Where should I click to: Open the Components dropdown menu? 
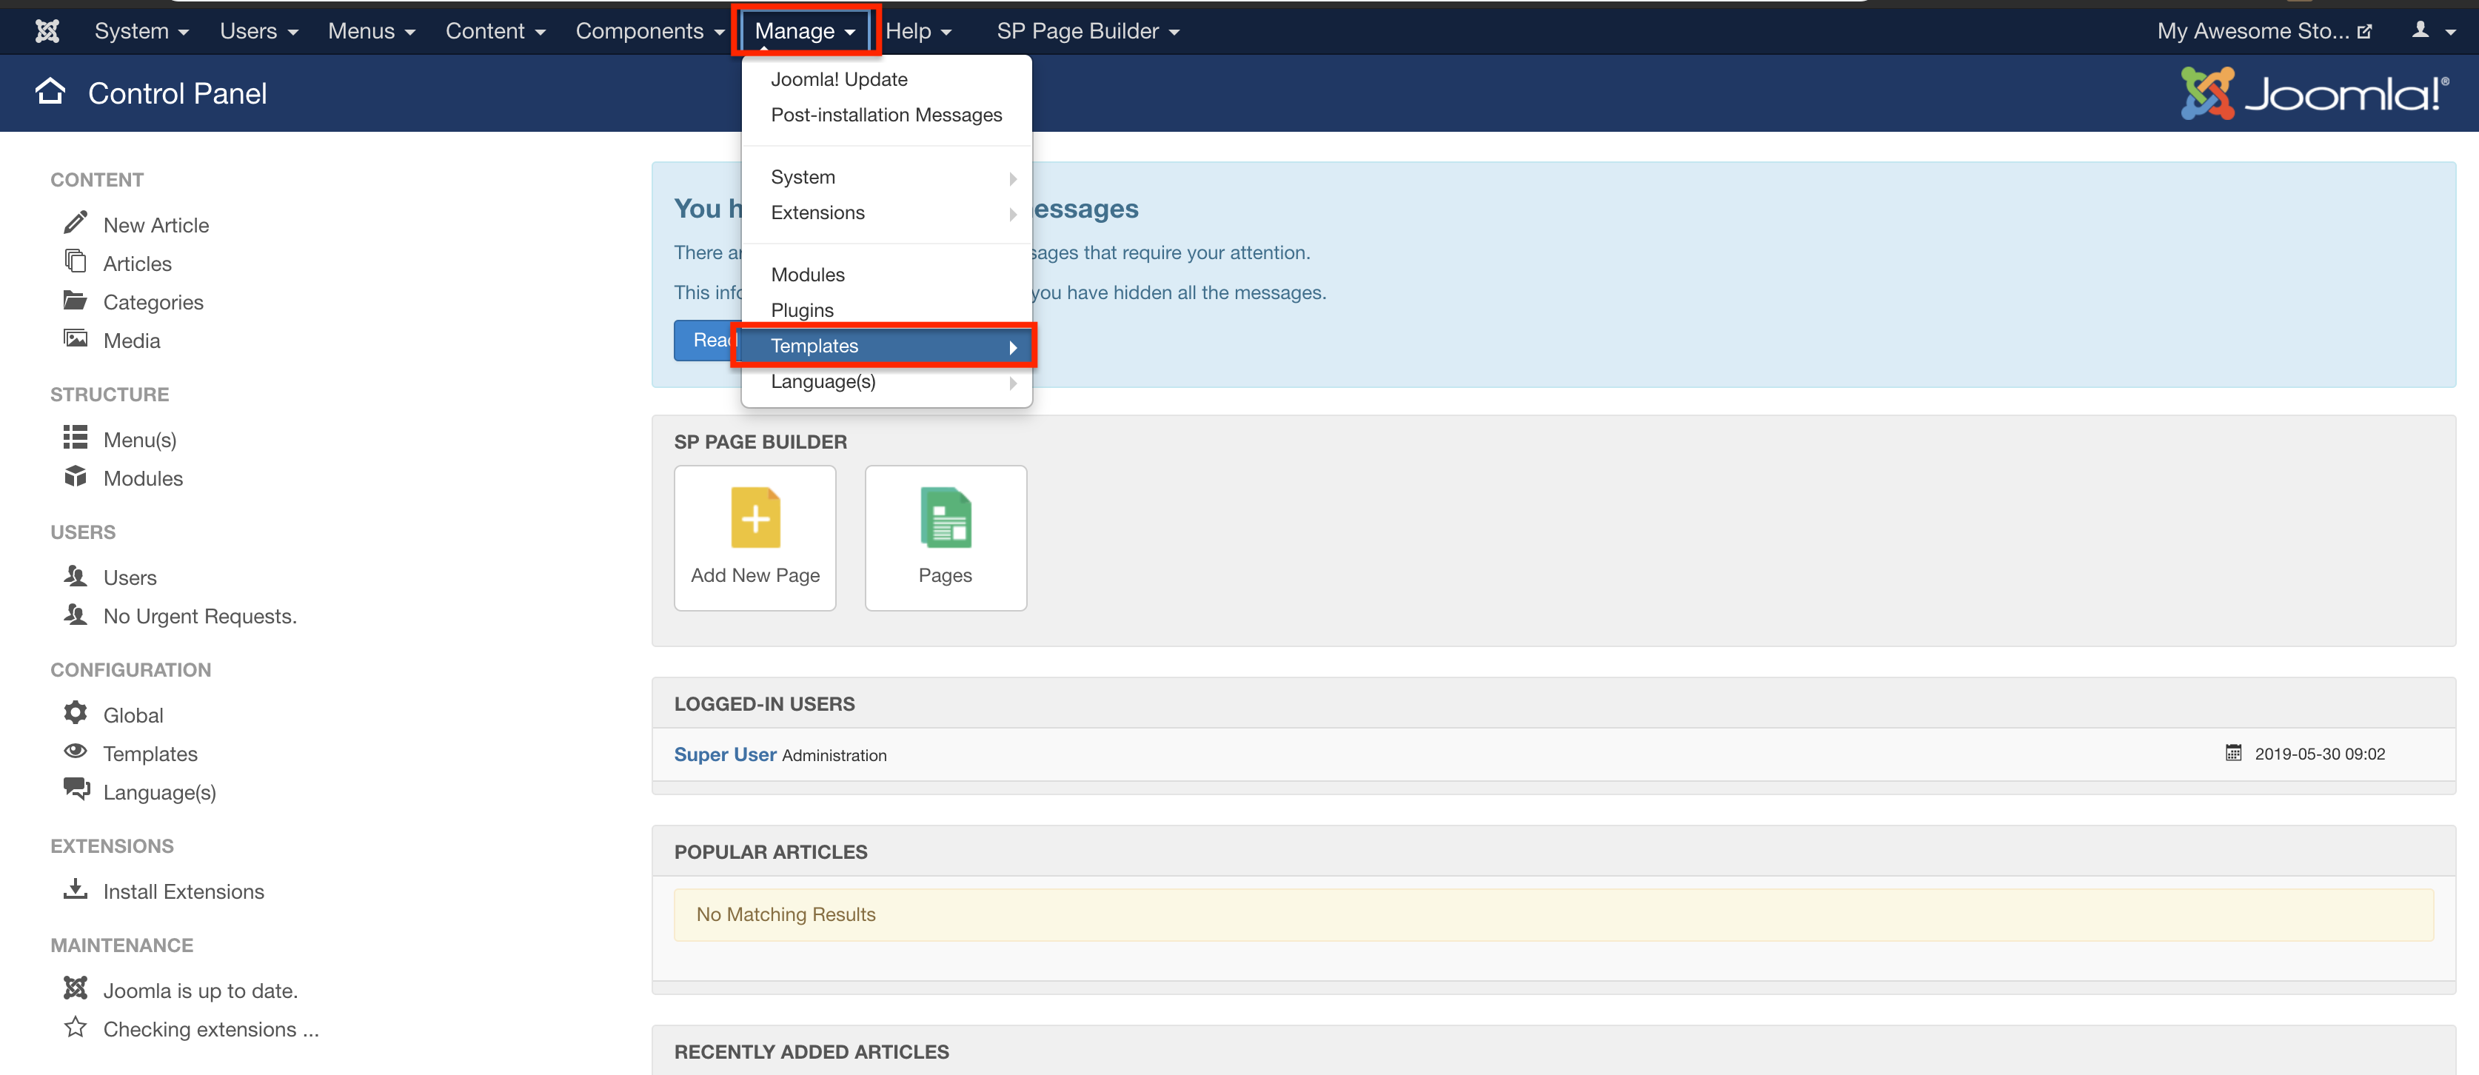tap(649, 31)
